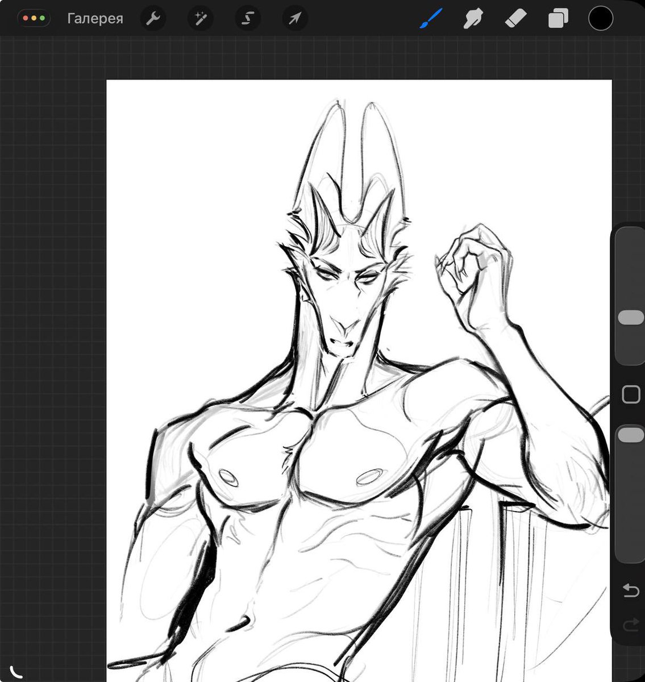Open the Adjustments magic wand menu
Viewport: 645px width, 682px height.
201,19
